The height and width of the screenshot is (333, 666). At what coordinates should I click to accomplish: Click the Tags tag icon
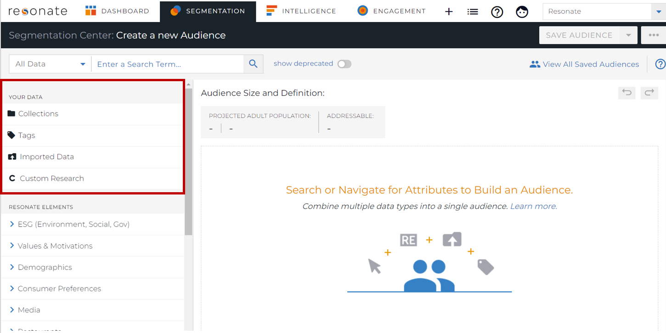[x=11, y=135]
